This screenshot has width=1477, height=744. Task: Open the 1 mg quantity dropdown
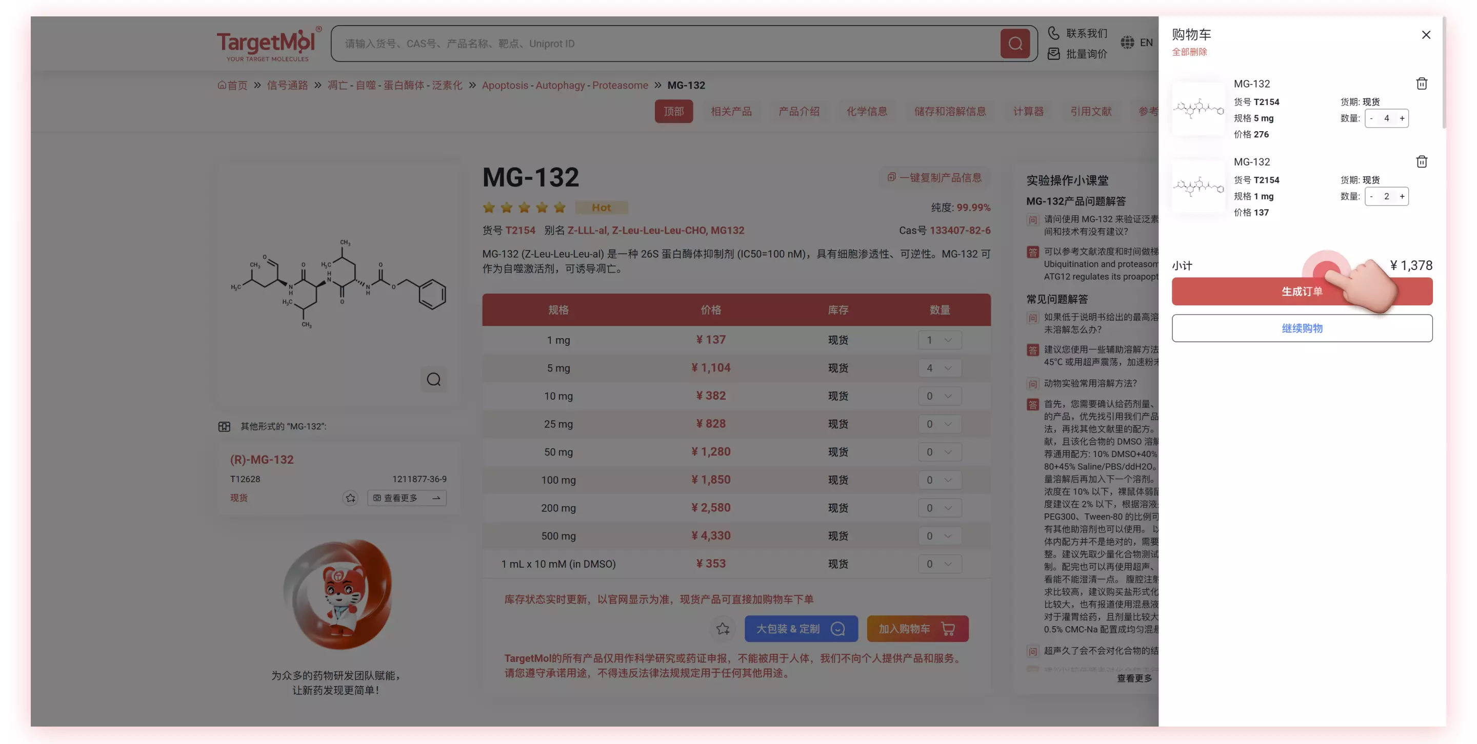click(x=939, y=340)
